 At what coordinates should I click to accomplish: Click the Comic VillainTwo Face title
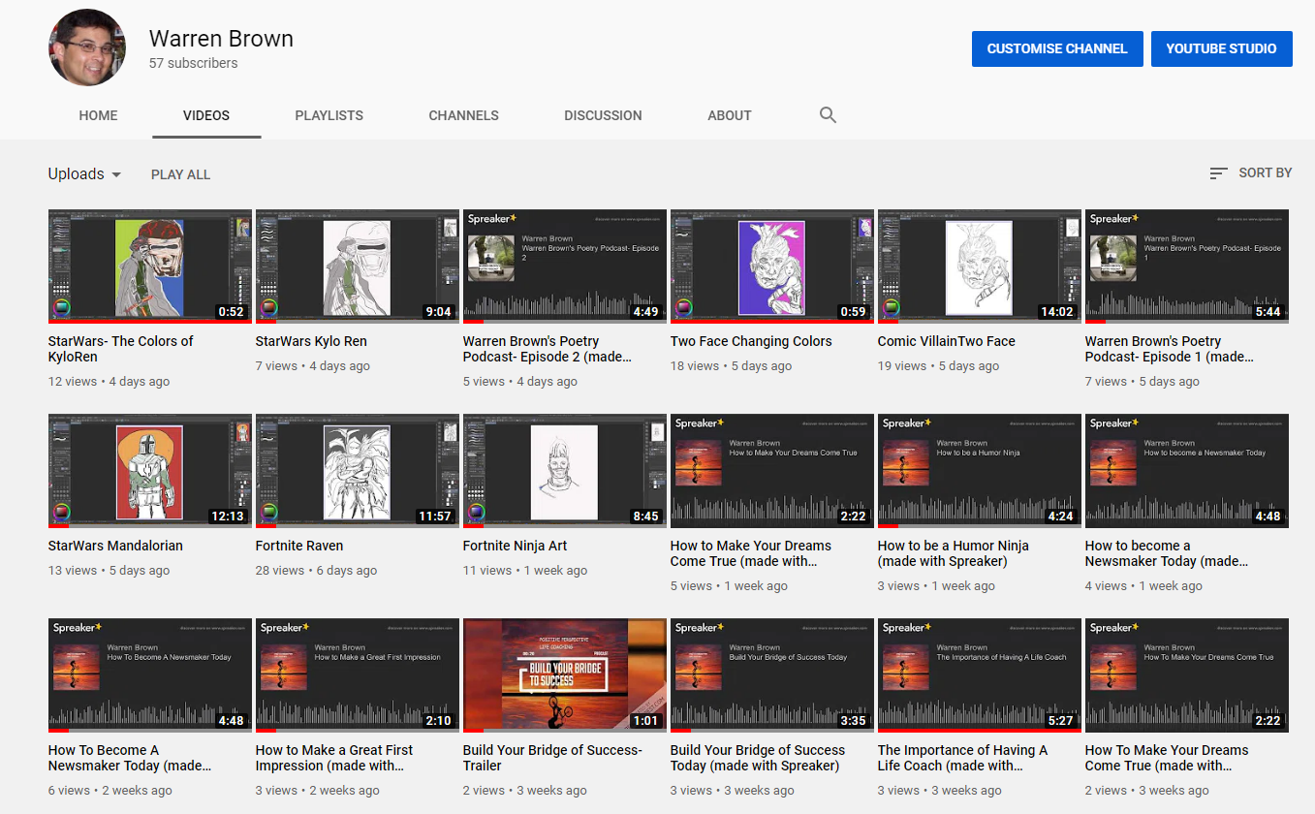point(947,341)
